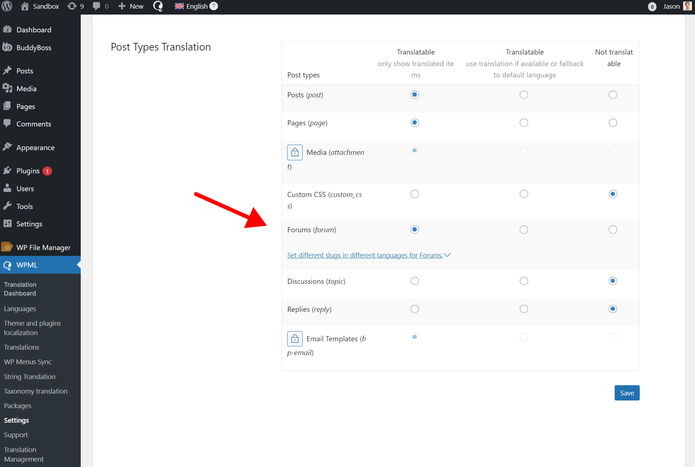Viewport: 695px width, 467px height.
Task: Click the lock icon beside Email Templates
Action: (295, 339)
